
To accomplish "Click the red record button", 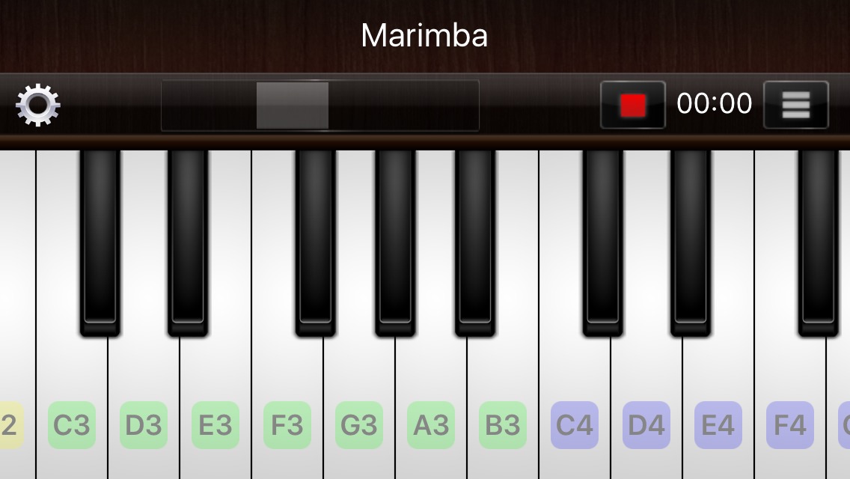I will 632,105.
